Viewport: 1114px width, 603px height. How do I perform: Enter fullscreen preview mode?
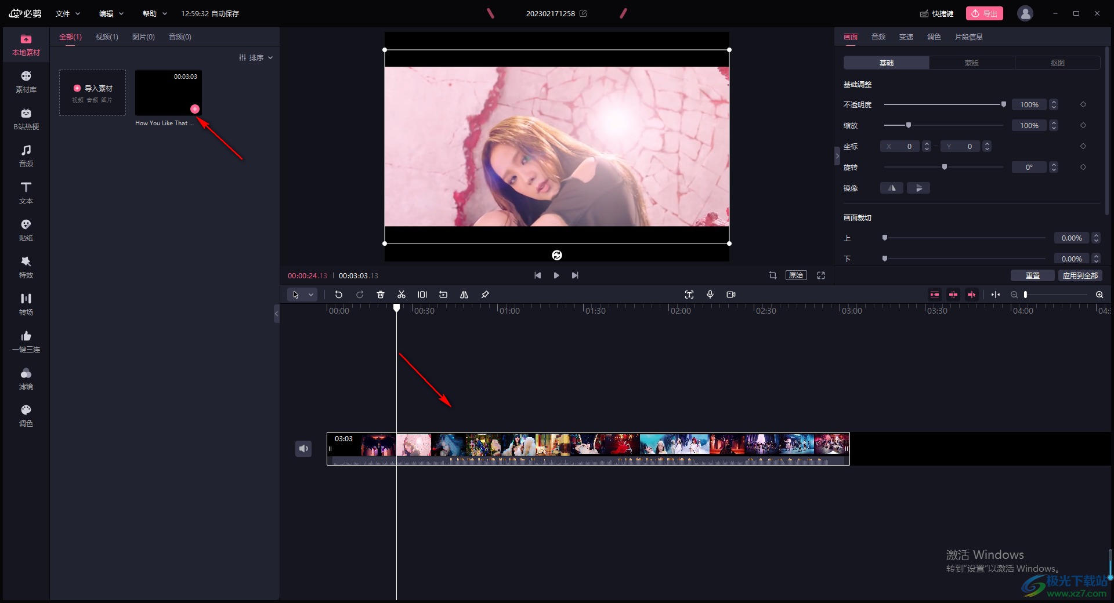tap(821, 275)
